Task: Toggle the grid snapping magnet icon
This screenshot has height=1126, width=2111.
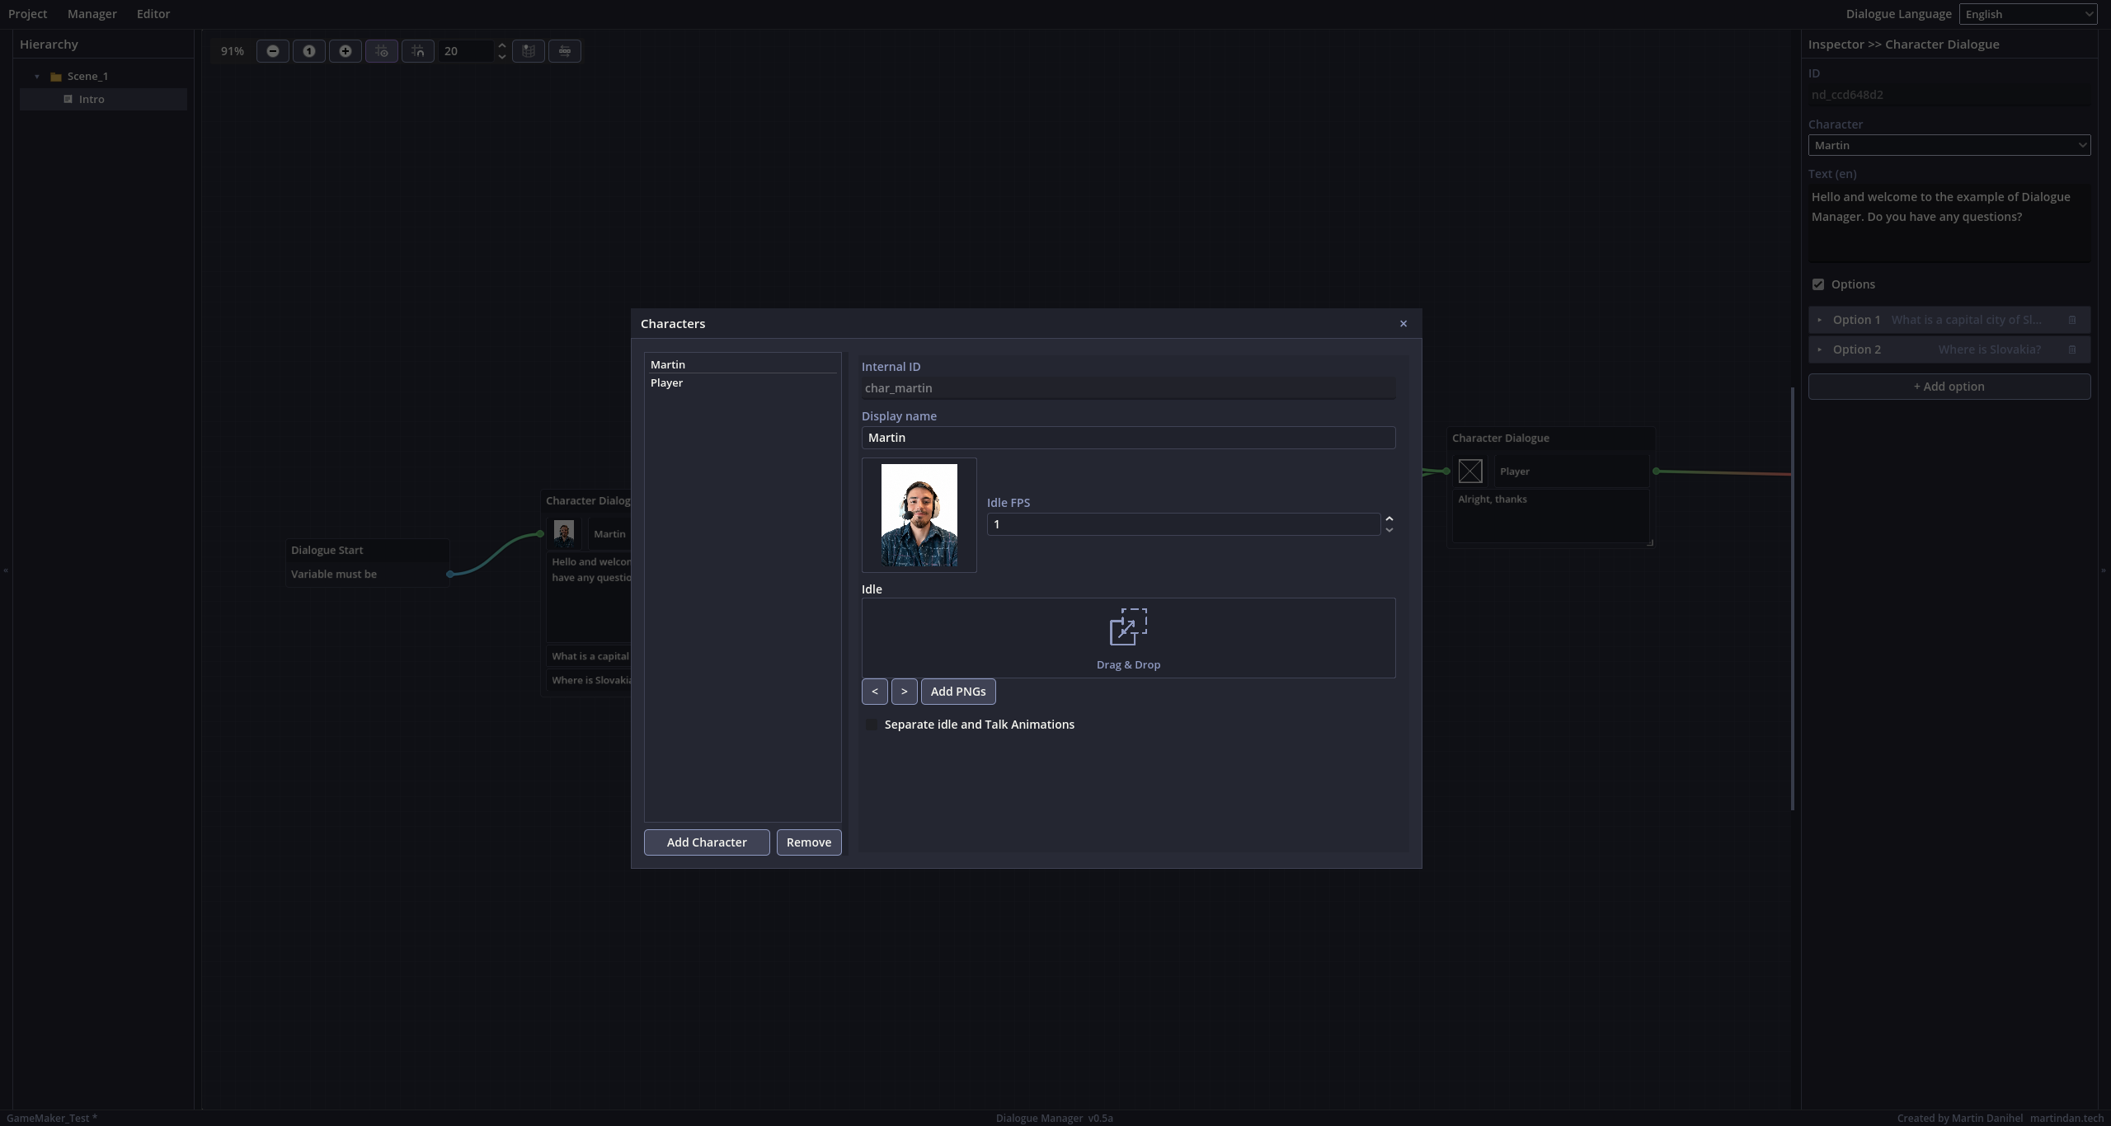Action: (418, 51)
